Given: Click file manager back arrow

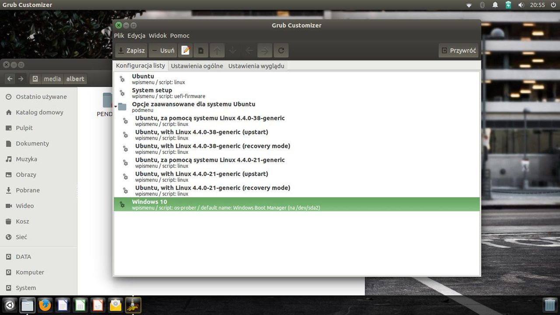Looking at the screenshot, I should (10, 79).
